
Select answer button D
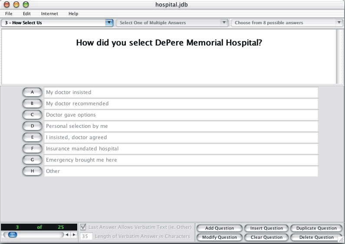click(x=32, y=126)
